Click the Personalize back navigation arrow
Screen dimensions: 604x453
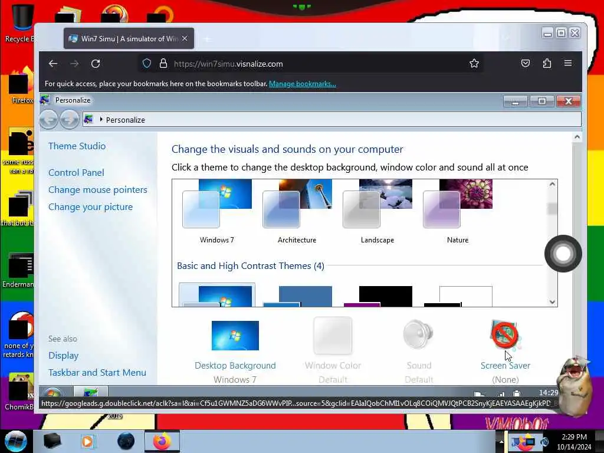[x=49, y=119]
